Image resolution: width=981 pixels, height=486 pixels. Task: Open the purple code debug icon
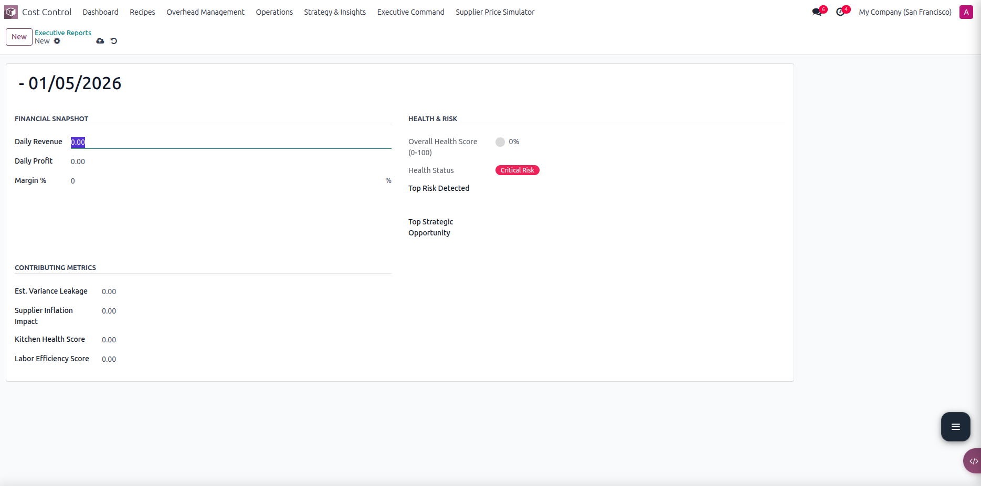click(x=973, y=461)
